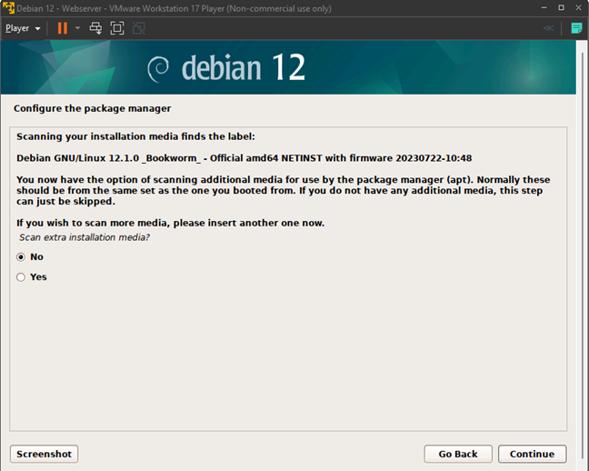Image resolution: width=589 pixels, height=471 pixels.
Task: Click the double chevron icon in toolbar
Action: (x=548, y=28)
